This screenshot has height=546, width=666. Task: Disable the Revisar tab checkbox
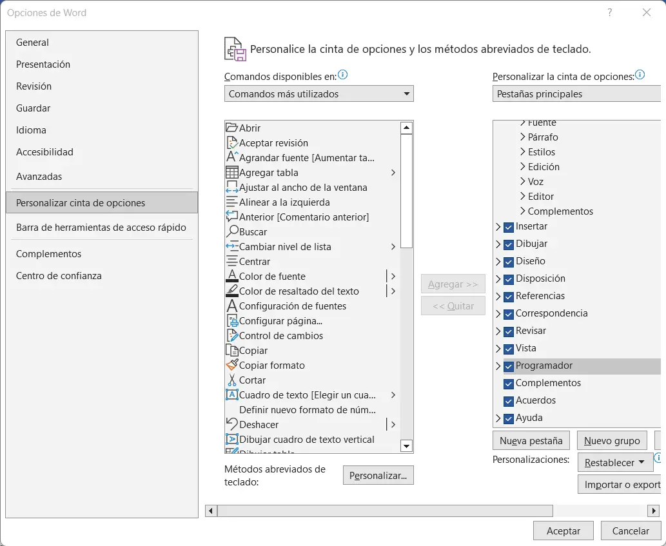point(509,331)
